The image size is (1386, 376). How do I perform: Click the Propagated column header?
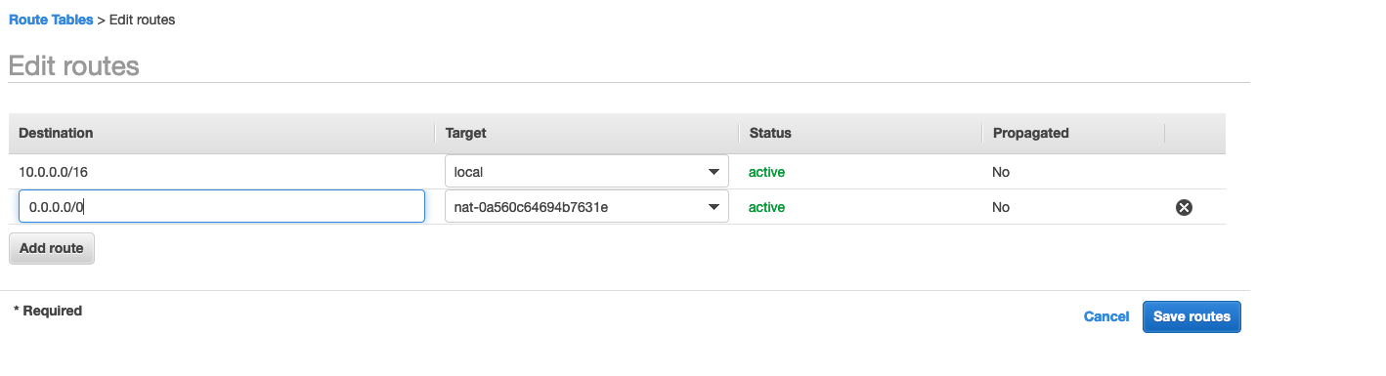point(1030,133)
